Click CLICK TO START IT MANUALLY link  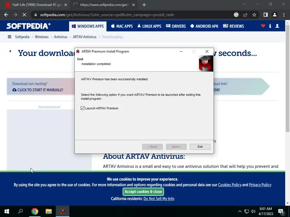coord(38,90)
